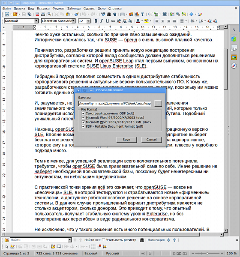This screenshot has width=240, height=257.
Task: Open the Таблица menu
Action: coord(74,9)
